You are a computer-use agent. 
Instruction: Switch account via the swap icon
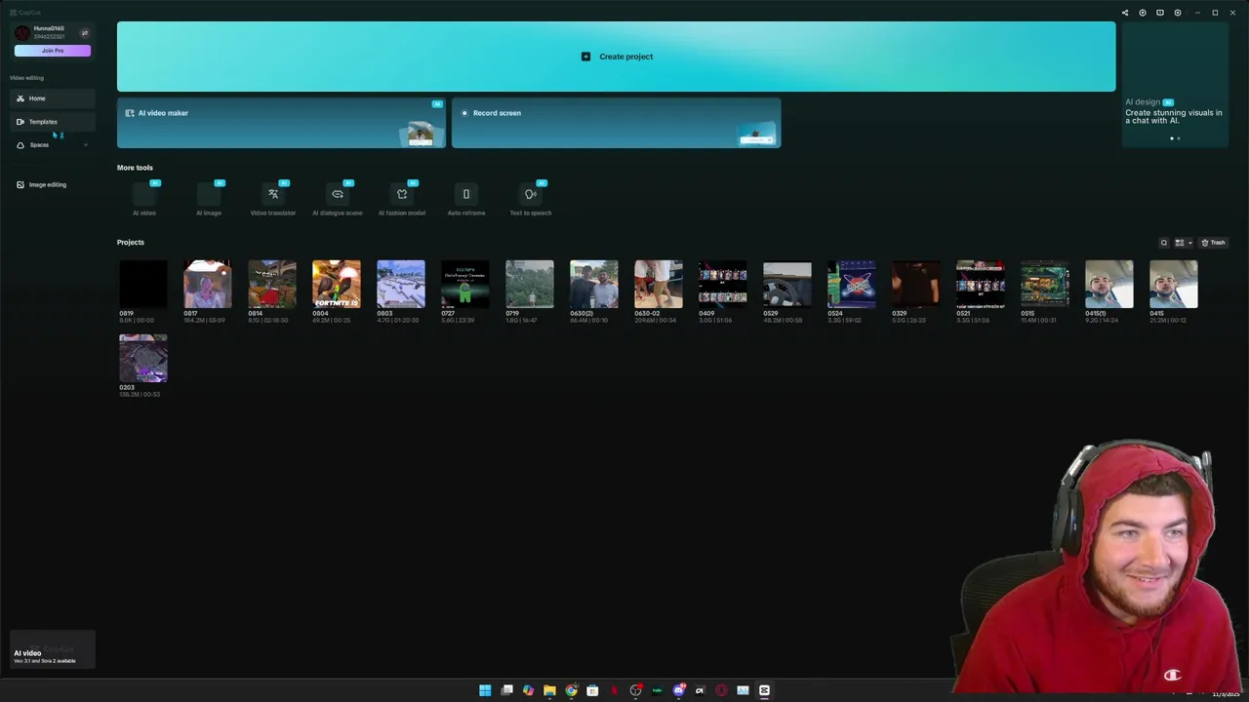pos(84,32)
